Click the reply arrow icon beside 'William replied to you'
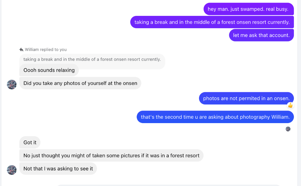Screen dimensions: 301x186 [x=21, y=50]
